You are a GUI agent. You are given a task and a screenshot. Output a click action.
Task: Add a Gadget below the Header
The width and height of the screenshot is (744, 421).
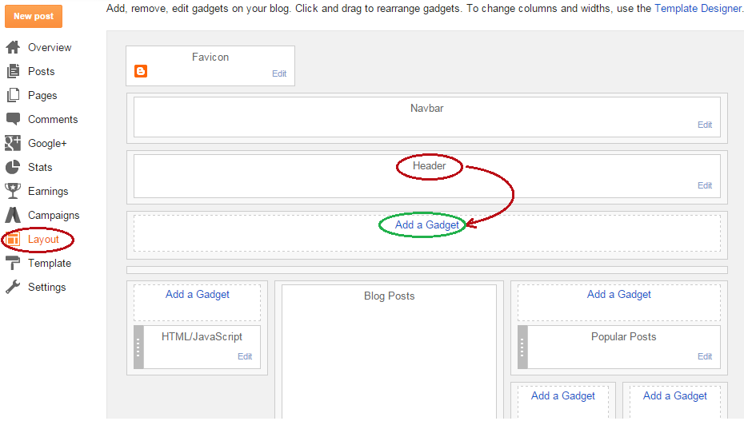(426, 225)
